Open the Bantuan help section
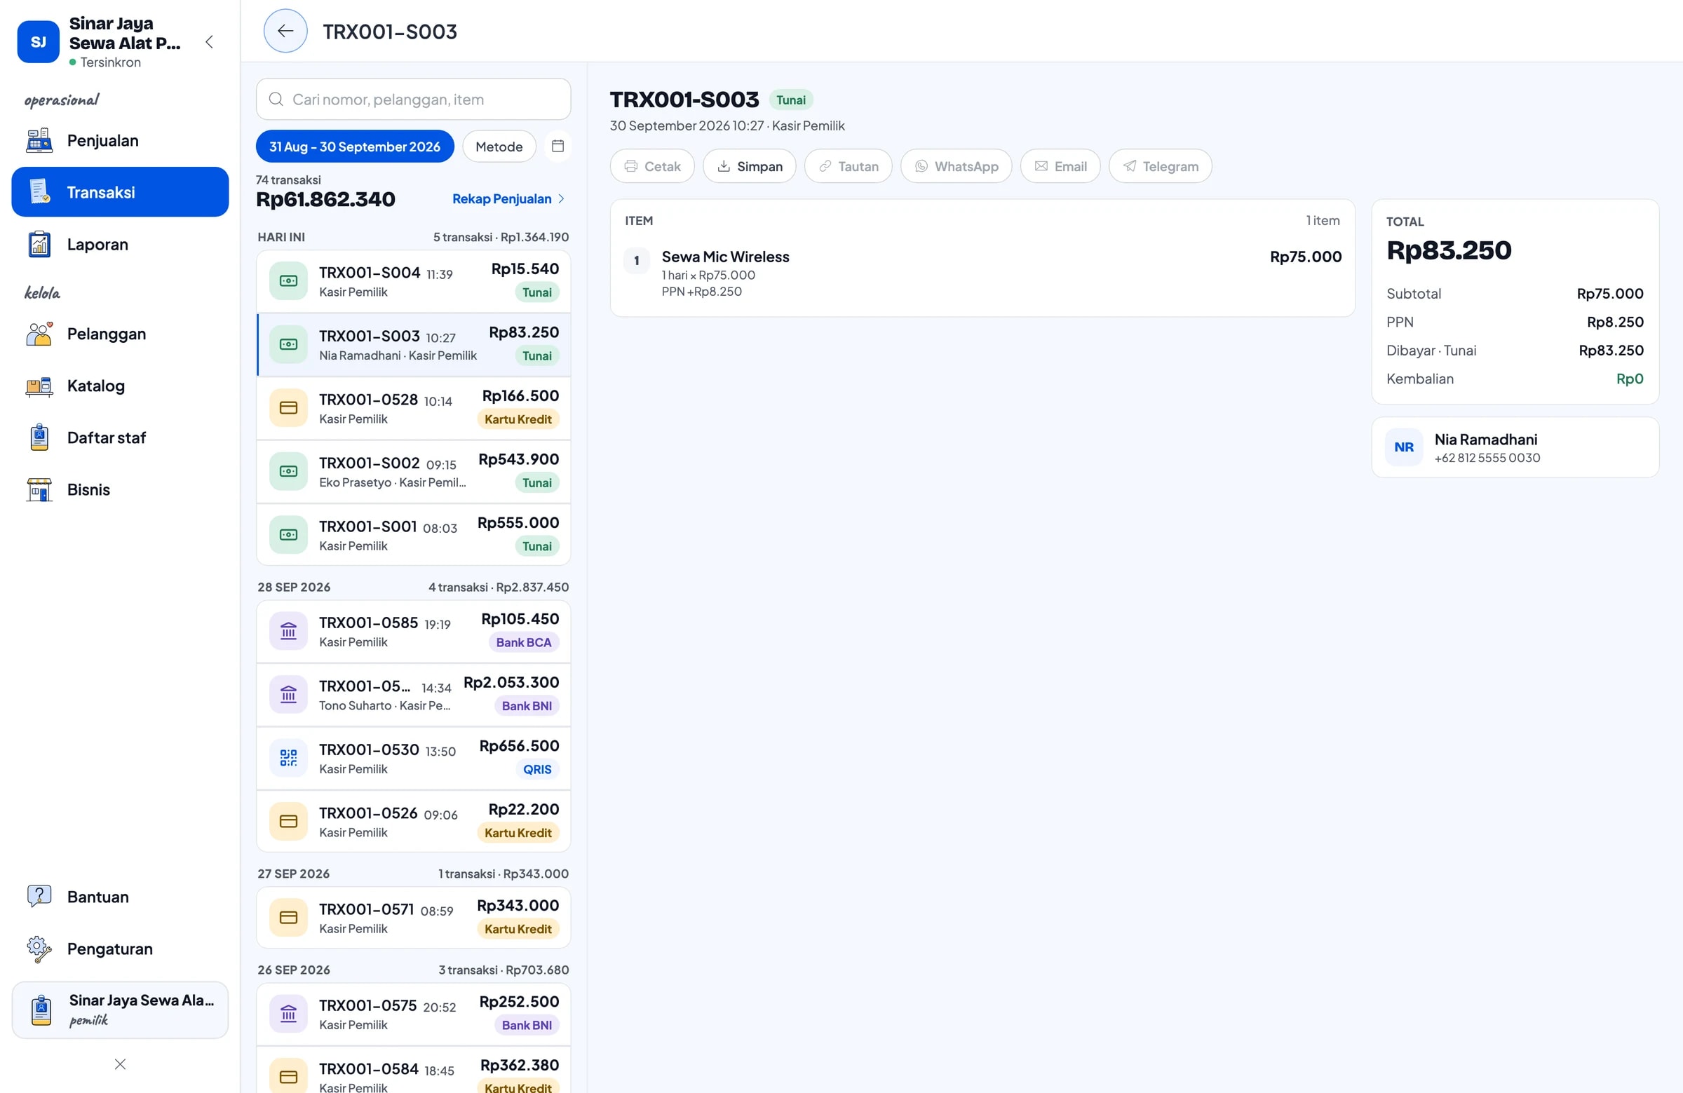1683x1093 pixels. pyautogui.click(x=120, y=897)
